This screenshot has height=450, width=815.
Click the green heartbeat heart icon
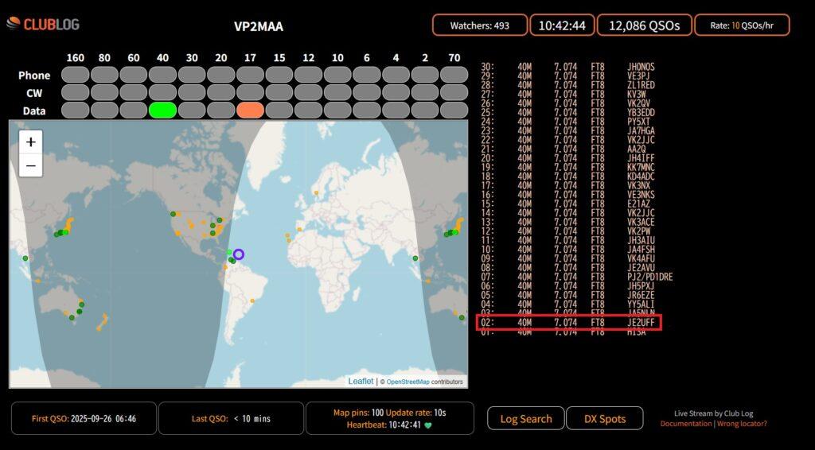427,425
